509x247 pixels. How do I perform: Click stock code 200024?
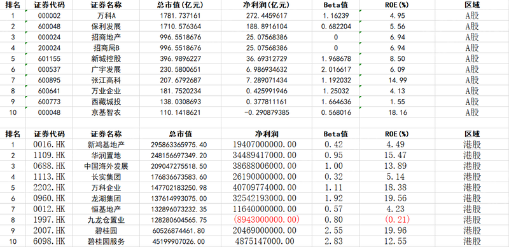pyautogui.click(x=49, y=48)
